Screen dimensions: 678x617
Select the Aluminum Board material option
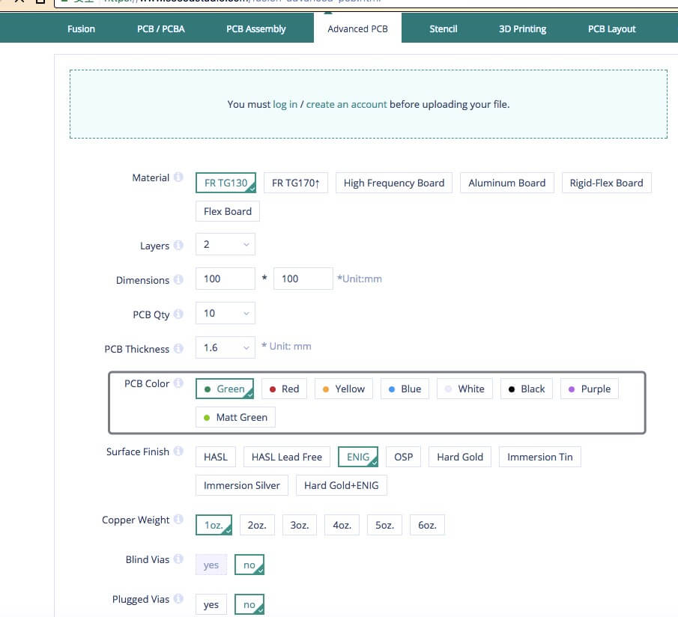pos(506,183)
